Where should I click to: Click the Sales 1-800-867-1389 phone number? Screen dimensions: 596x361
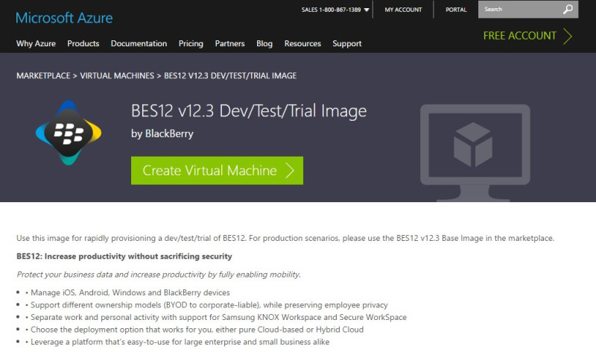coord(331,10)
